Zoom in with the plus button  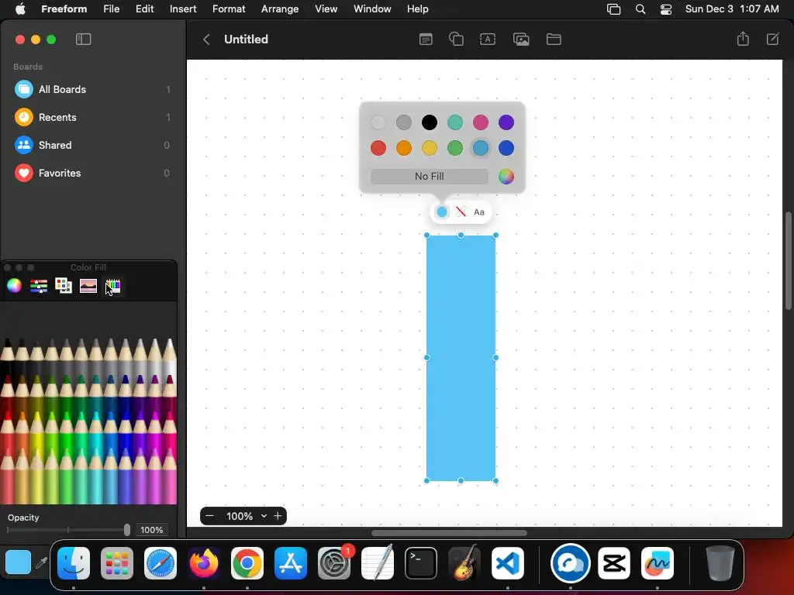278,516
